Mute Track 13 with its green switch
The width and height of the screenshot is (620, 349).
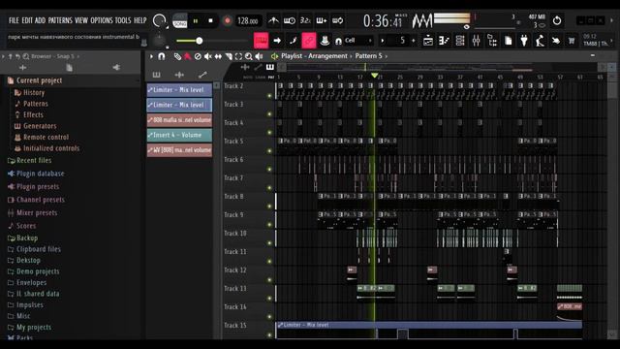269,298
